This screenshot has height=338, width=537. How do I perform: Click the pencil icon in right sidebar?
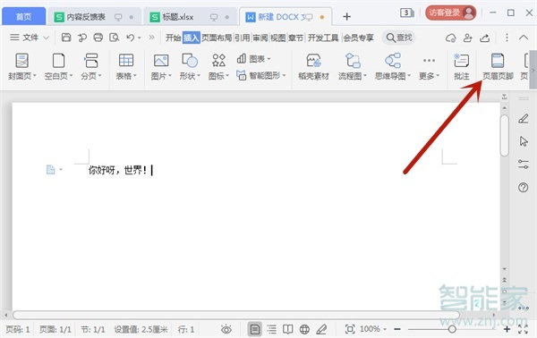point(523,119)
